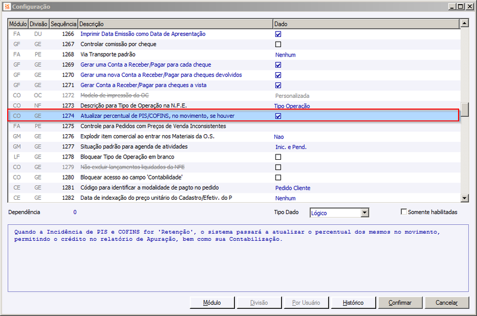Enable the Somente habilitadas checkbox
The image size is (477, 316).
pos(404,212)
